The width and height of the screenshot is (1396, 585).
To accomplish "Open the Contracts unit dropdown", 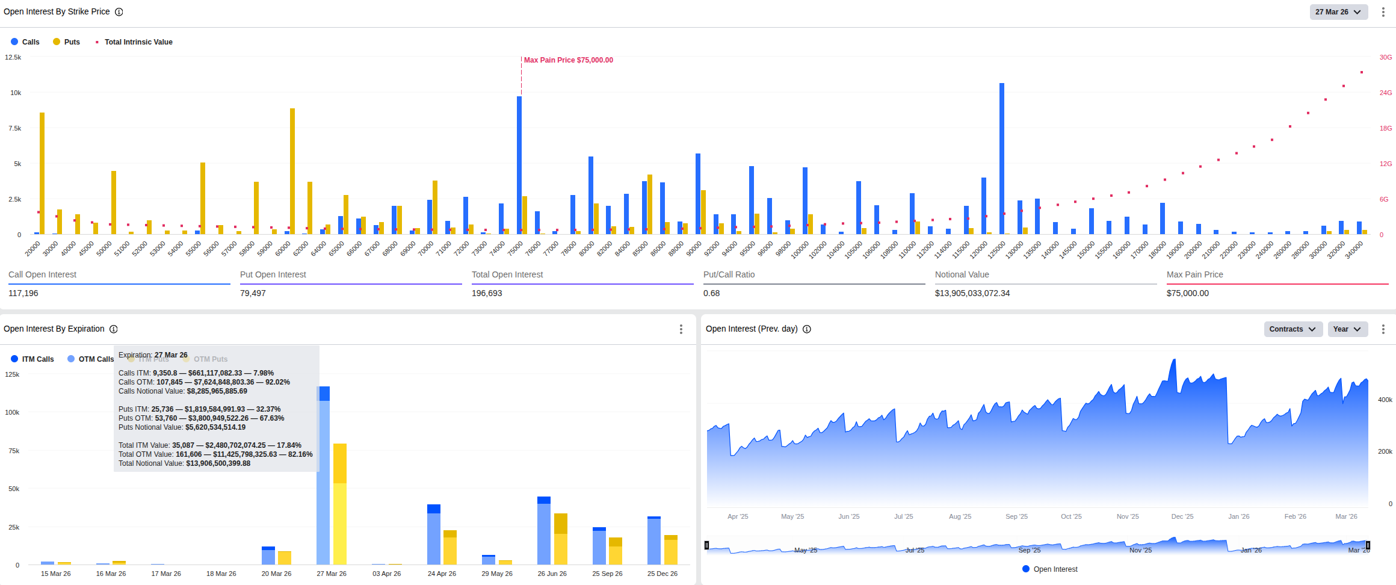I will click(1293, 329).
